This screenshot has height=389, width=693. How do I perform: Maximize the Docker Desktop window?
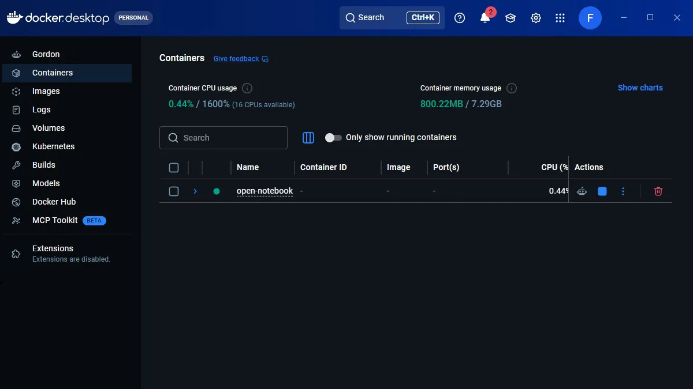[x=650, y=18]
